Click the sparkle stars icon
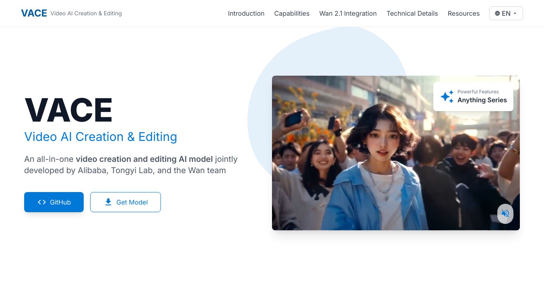 pos(447,97)
